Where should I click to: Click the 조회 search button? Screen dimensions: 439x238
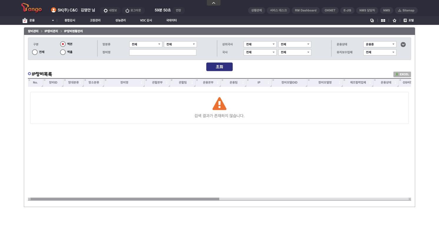tap(219, 67)
